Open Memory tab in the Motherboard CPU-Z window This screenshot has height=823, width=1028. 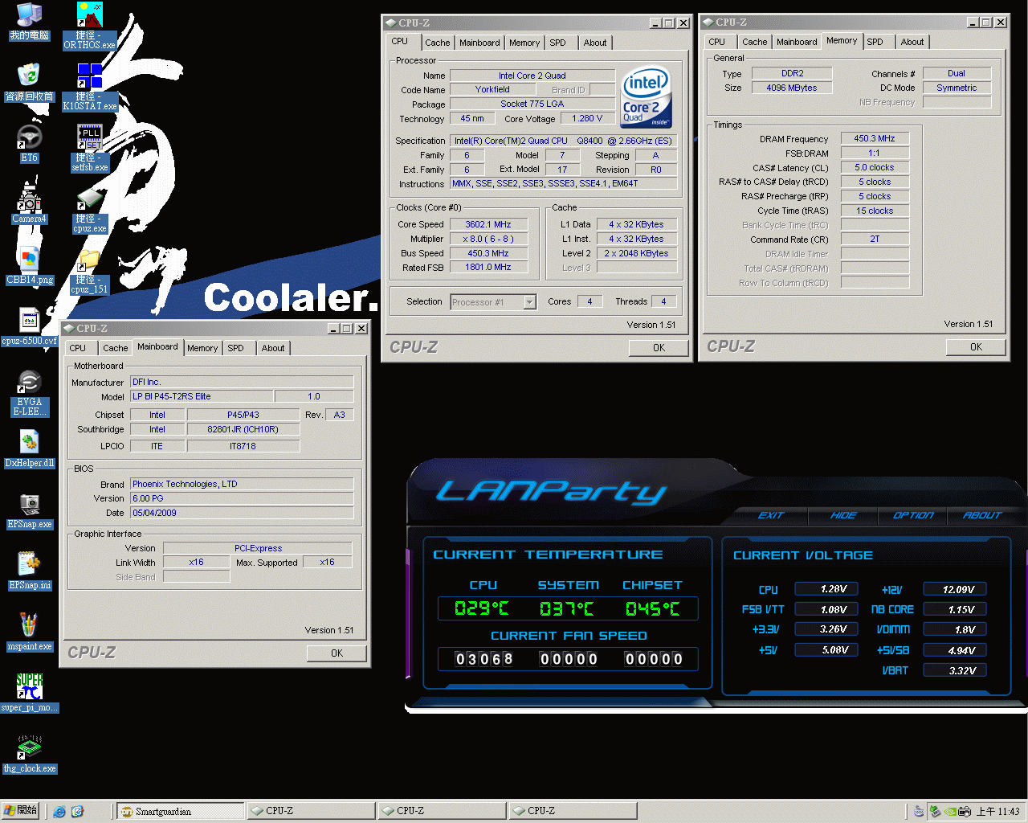[x=202, y=348]
